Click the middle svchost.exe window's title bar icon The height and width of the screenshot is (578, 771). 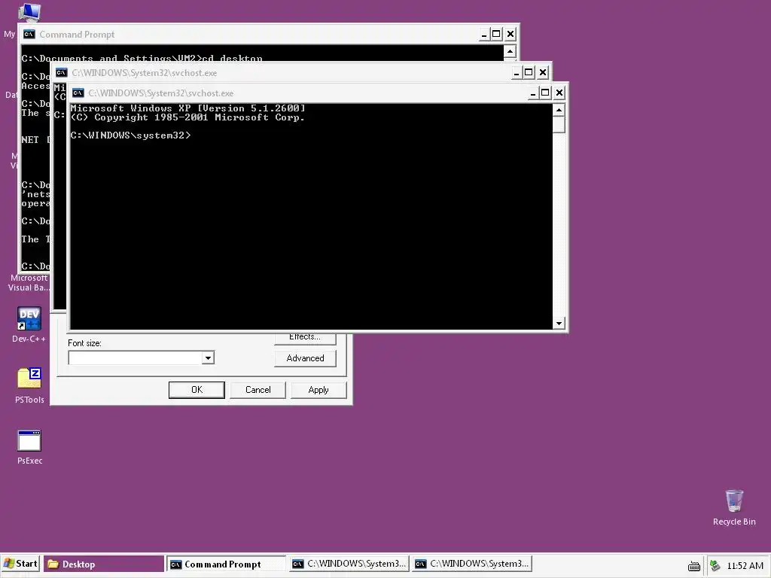62,73
